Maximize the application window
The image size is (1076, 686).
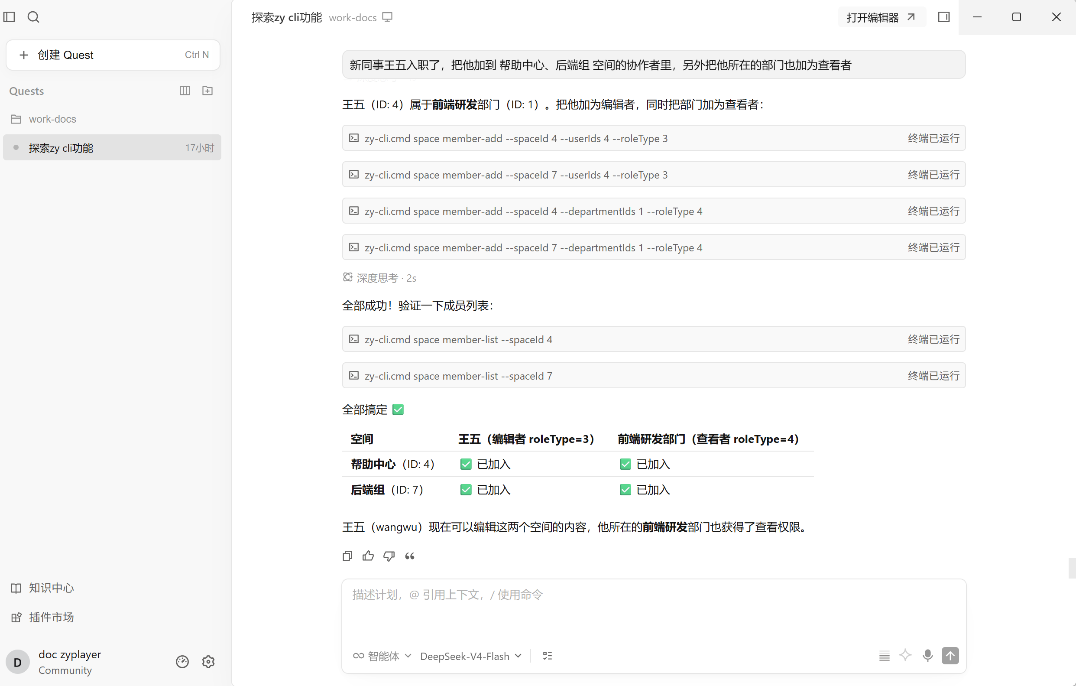(x=1017, y=17)
